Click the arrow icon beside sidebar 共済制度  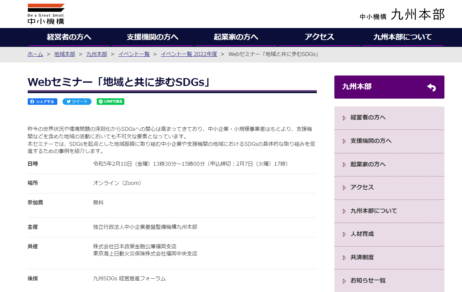[344, 258]
